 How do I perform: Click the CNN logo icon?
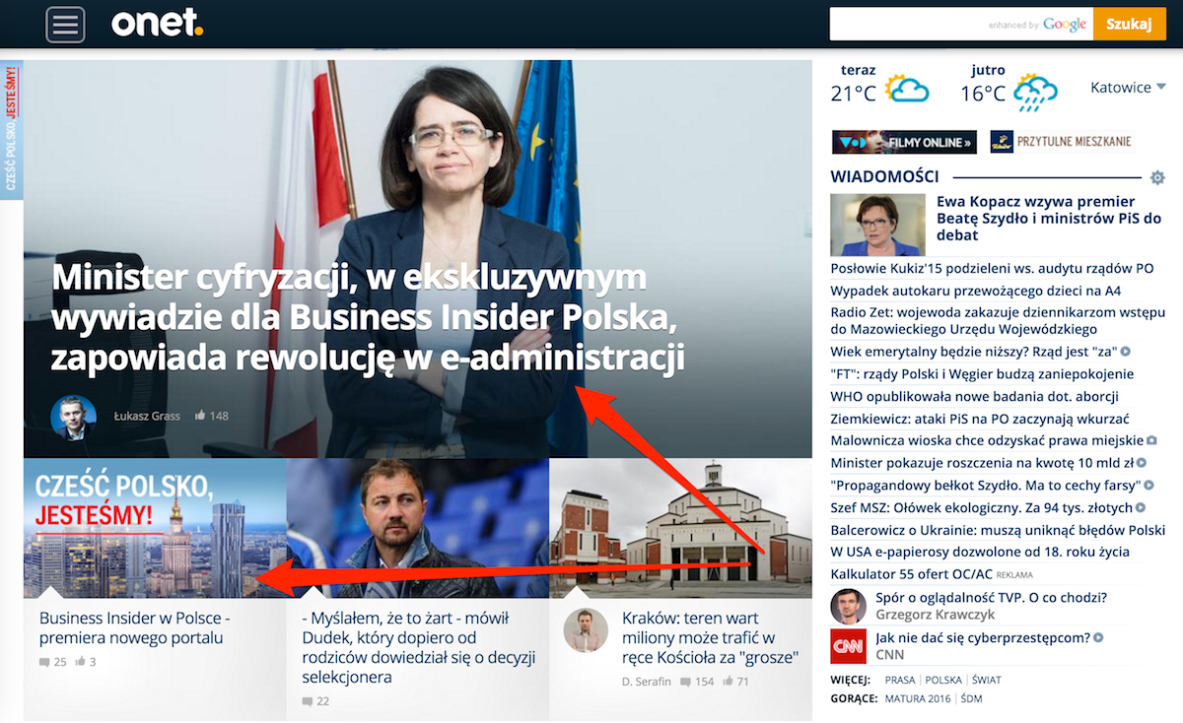pyautogui.click(x=848, y=647)
